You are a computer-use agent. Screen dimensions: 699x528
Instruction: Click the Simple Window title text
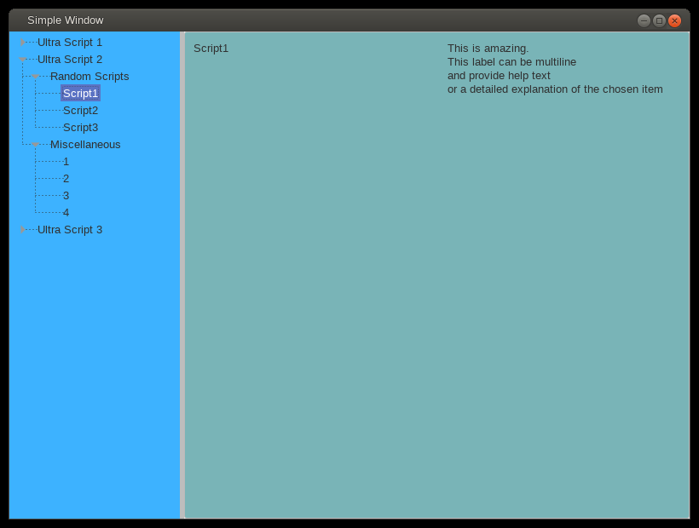[x=66, y=20]
